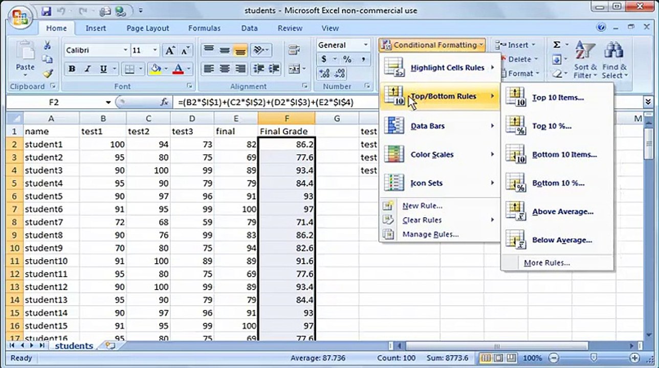Click inside the formula bar input
Screen dimensions: 659x368
pos(409,102)
